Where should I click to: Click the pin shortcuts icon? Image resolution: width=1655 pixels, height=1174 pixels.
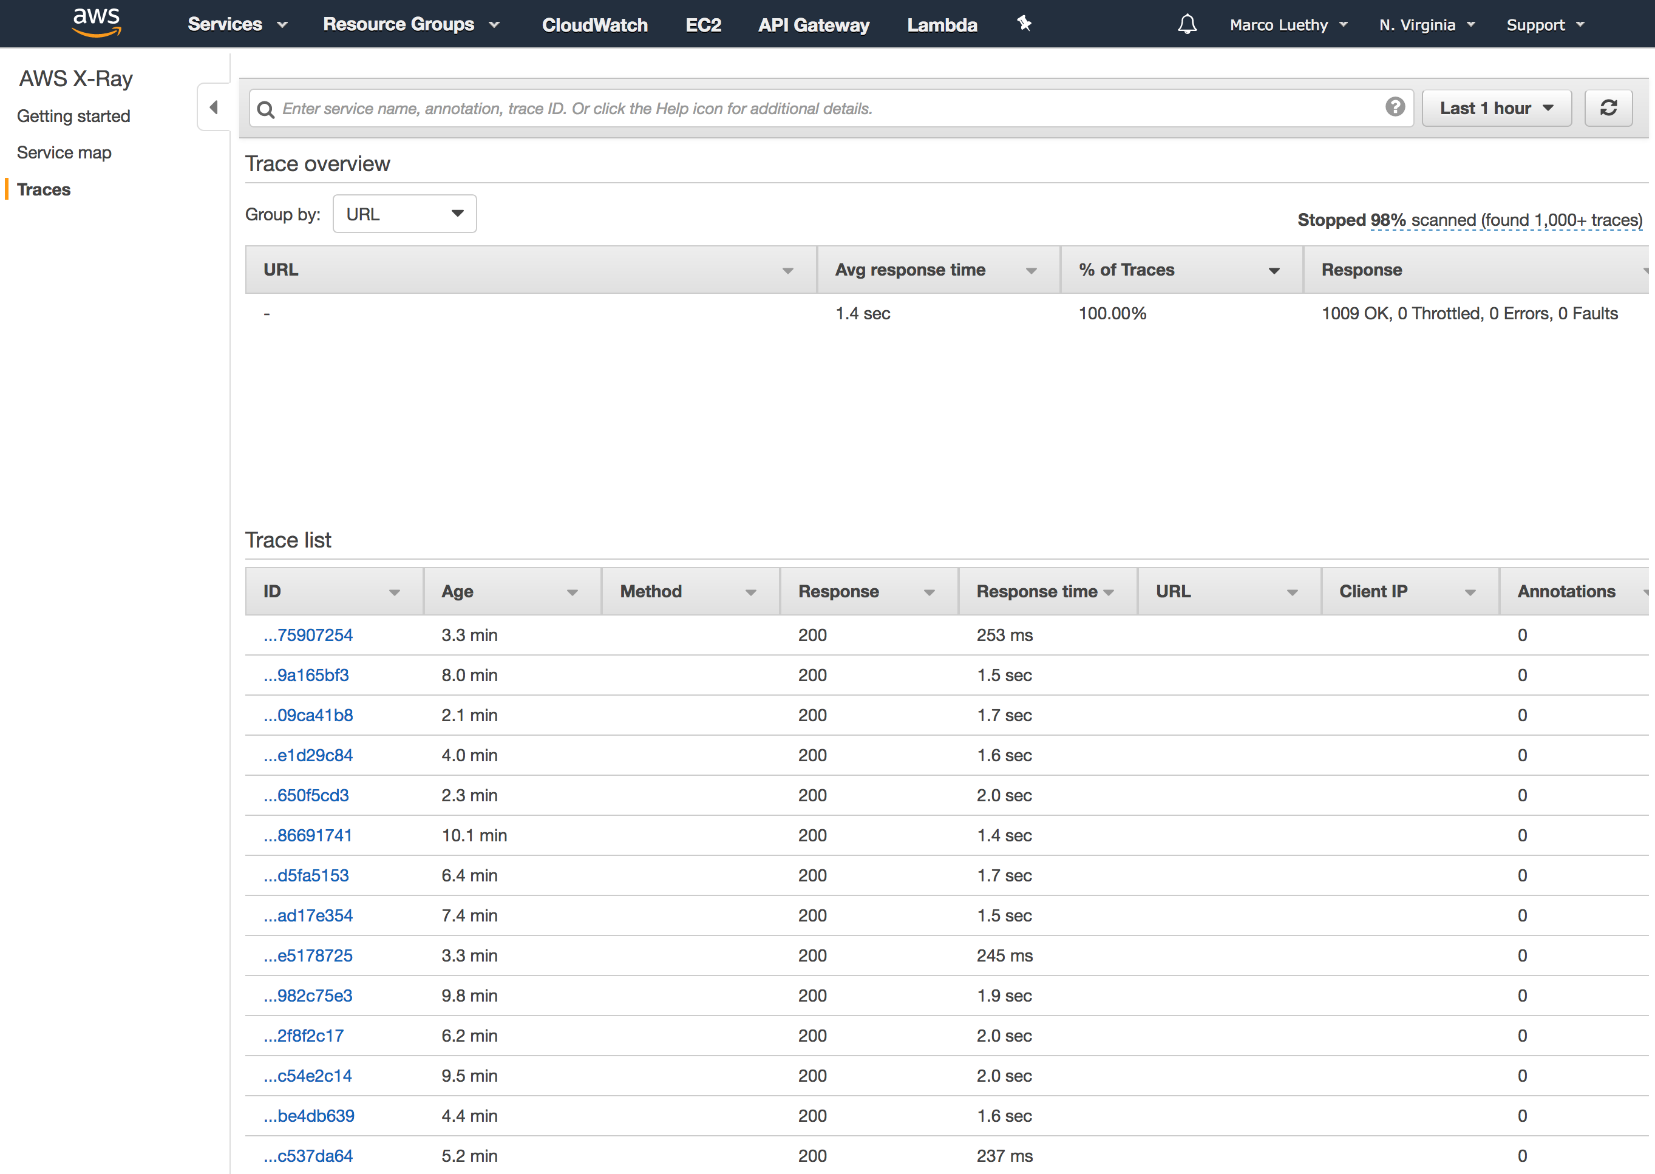click(1024, 24)
